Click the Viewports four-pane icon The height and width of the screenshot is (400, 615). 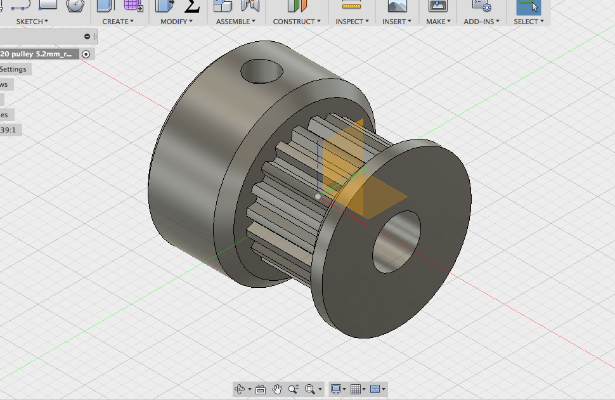pos(375,389)
